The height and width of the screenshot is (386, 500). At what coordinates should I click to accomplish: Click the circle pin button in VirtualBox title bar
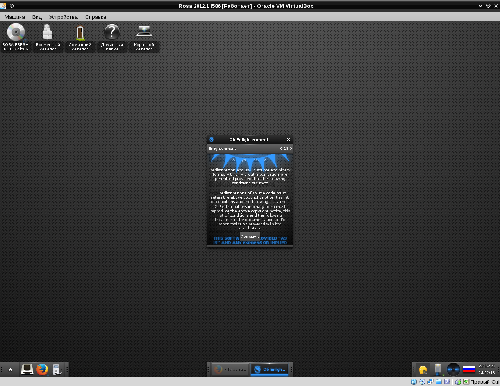point(12,6)
